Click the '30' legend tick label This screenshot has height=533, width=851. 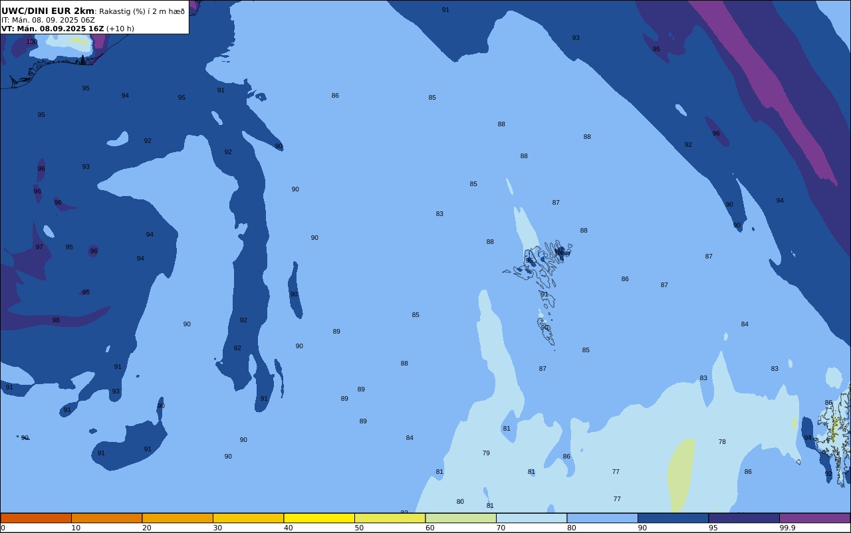pos(217,528)
